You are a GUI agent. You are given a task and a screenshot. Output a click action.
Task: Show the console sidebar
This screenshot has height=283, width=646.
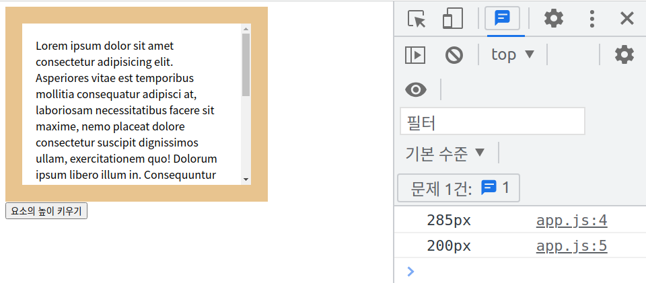pos(415,54)
